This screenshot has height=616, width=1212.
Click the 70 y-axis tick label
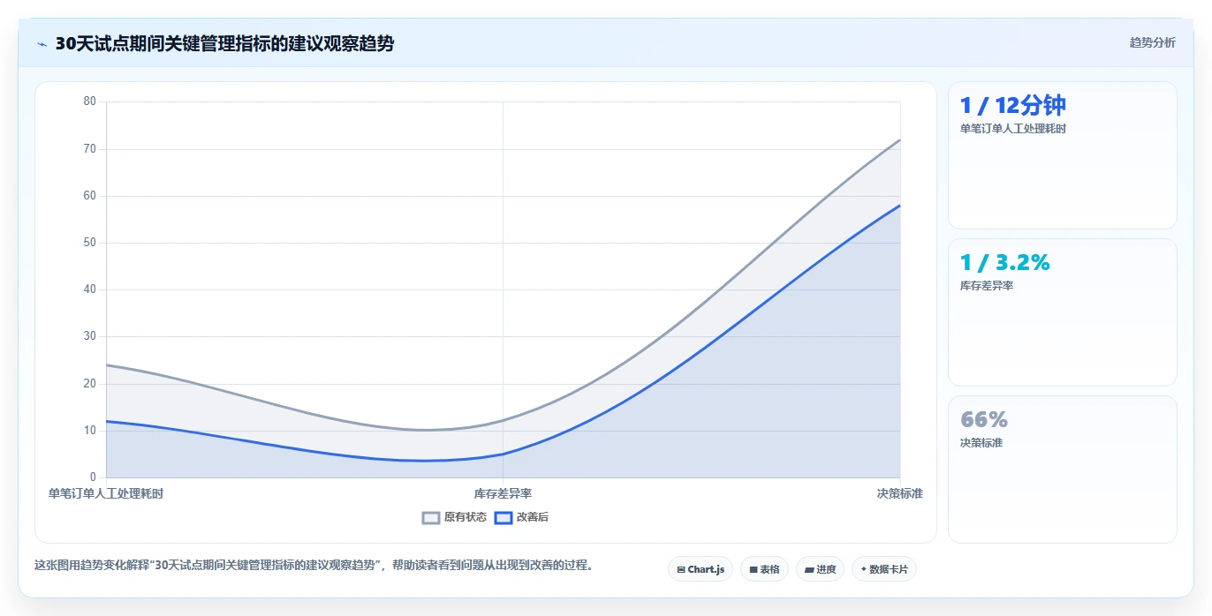pyautogui.click(x=89, y=148)
